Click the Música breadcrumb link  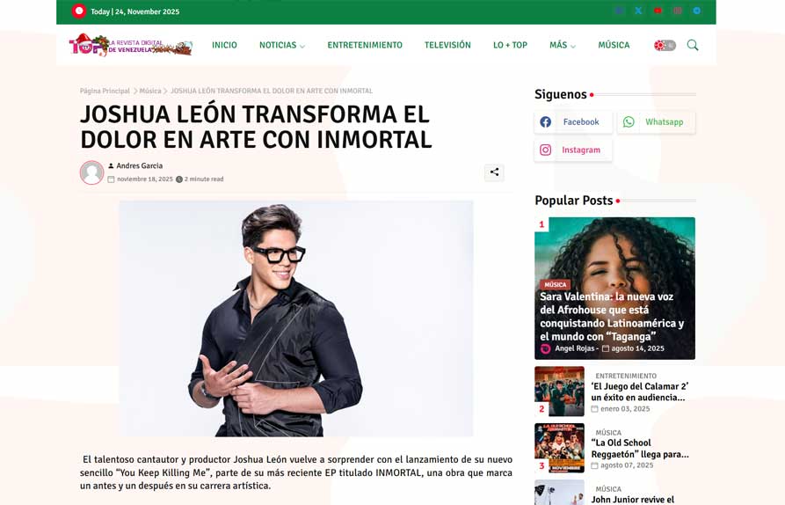150,91
